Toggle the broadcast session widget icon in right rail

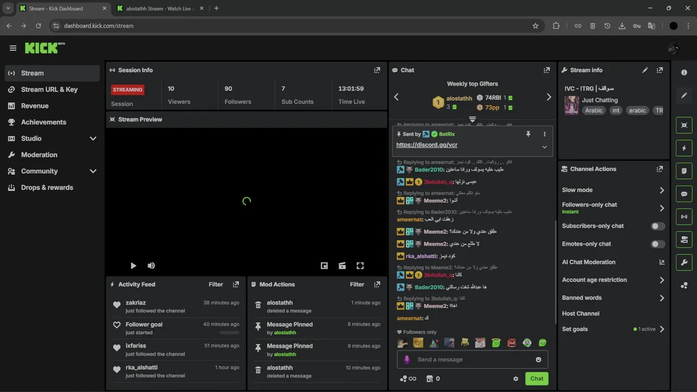click(x=684, y=217)
